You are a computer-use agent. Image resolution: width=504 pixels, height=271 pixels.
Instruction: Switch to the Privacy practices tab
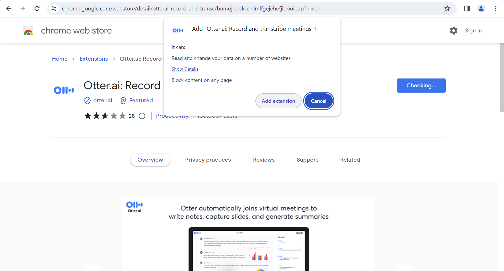208,160
